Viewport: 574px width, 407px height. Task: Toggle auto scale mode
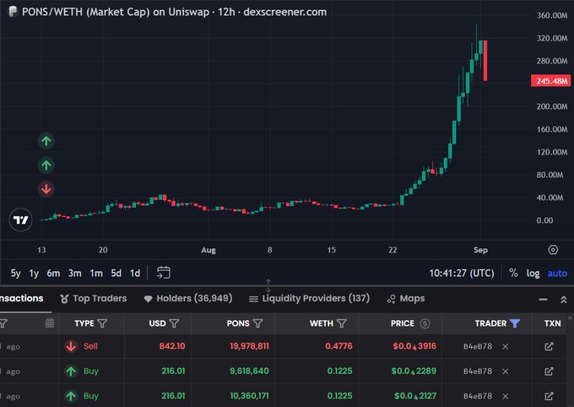[557, 274]
